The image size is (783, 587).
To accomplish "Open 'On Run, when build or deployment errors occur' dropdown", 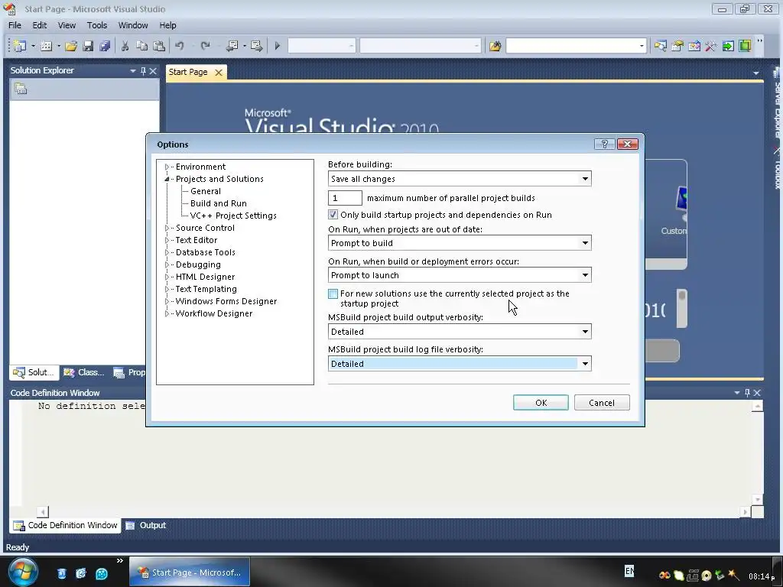I will [585, 275].
